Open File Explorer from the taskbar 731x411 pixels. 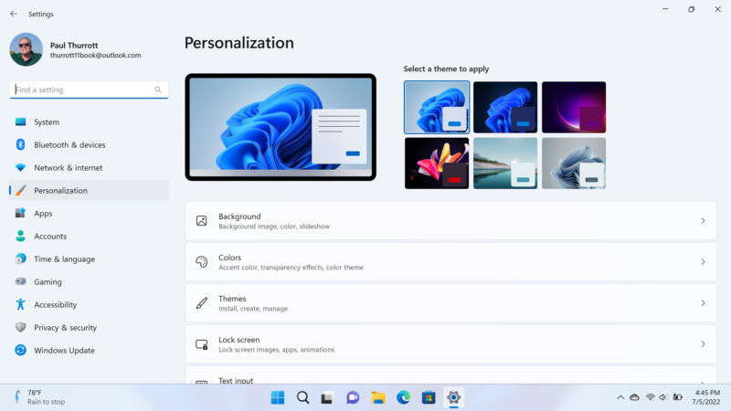[x=378, y=397]
